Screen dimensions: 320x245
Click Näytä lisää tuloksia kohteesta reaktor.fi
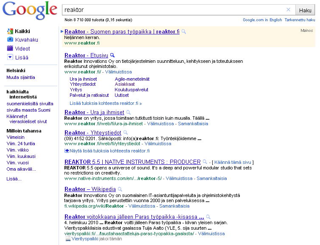[109, 151]
